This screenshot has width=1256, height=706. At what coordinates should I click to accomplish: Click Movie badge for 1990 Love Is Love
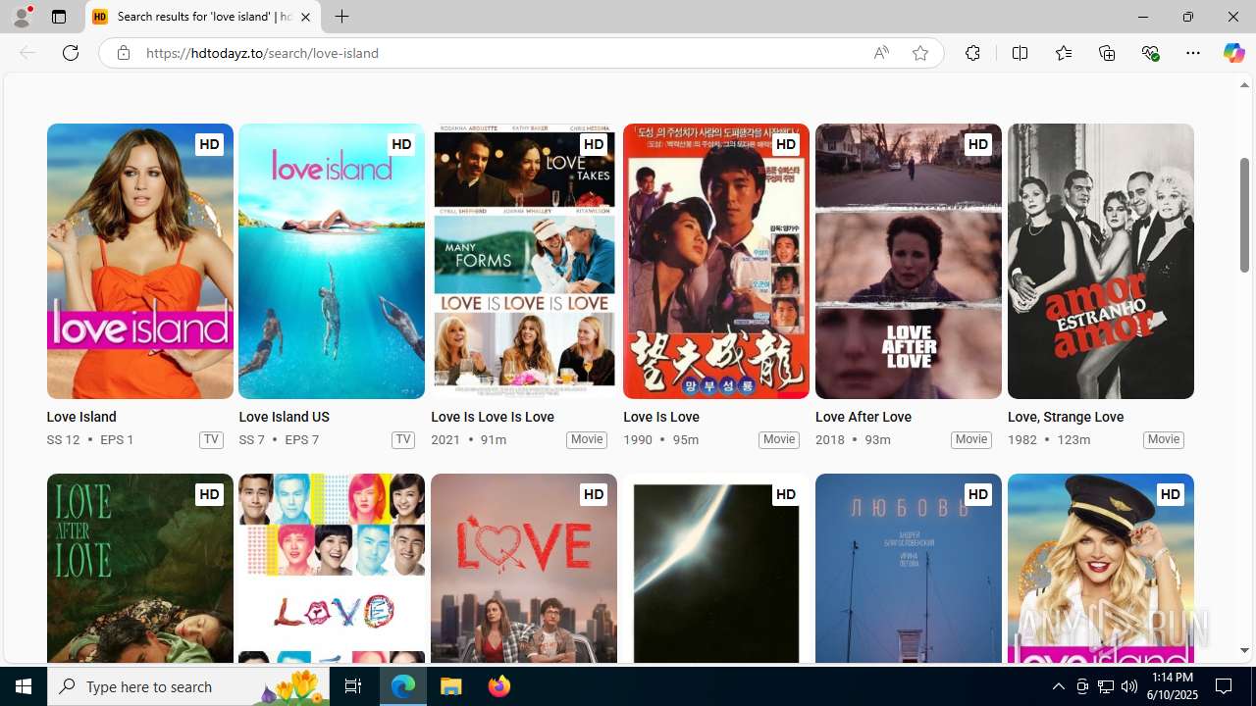pos(779,439)
